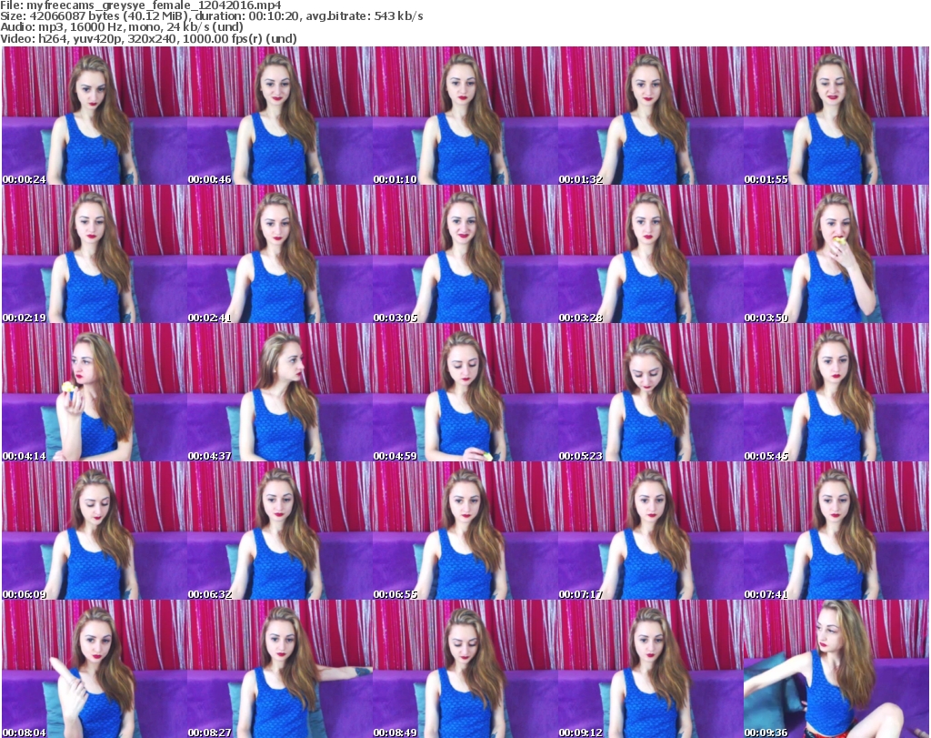The width and height of the screenshot is (931, 738).
Task: Open the frame timestamped 00:08:04
Action: pyautogui.click(x=94, y=669)
